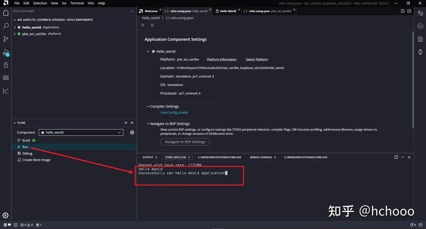Open the Vitis menu
426x229 pixels.
click(x=91, y=3)
